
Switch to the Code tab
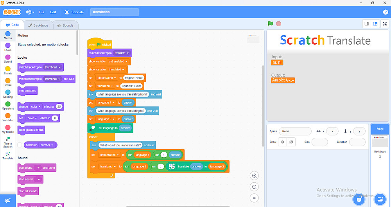coord(12,25)
